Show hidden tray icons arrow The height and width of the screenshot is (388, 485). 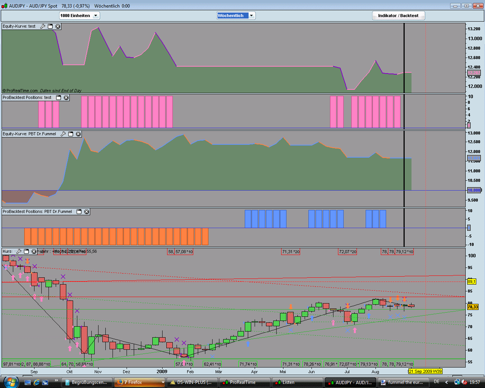(446, 382)
